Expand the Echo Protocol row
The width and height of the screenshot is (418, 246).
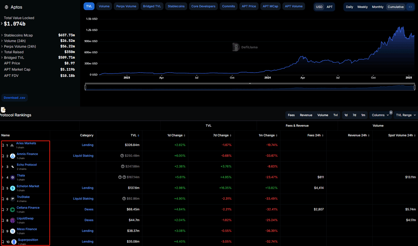pos(2,167)
